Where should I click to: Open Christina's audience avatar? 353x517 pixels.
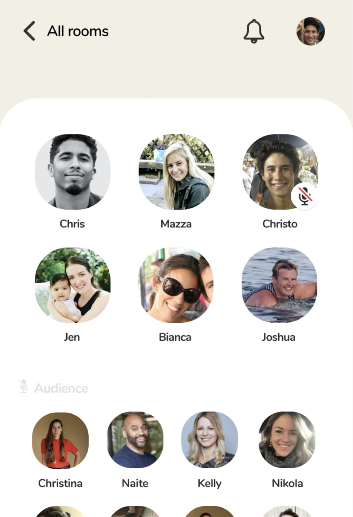pos(60,440)
